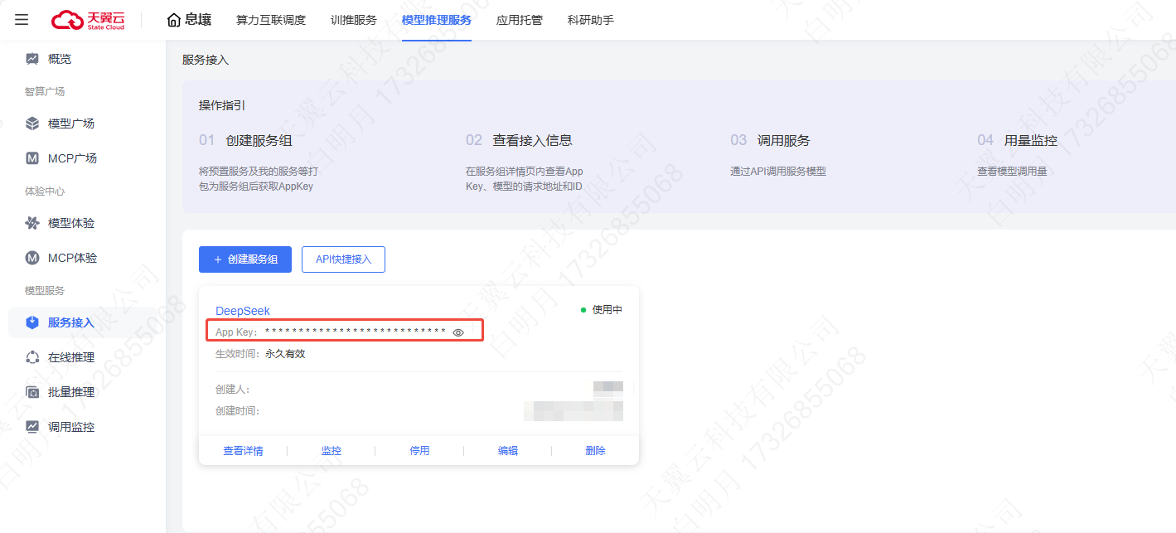The width and height of the screenshot is (1176, 533).
Task: Open 查看详情 for the DeepSeek group
Action: (x=243, y=451)
